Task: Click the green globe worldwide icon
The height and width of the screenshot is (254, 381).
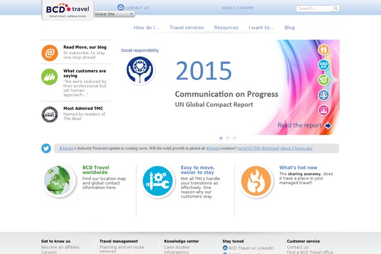Action: click(58, 180)
